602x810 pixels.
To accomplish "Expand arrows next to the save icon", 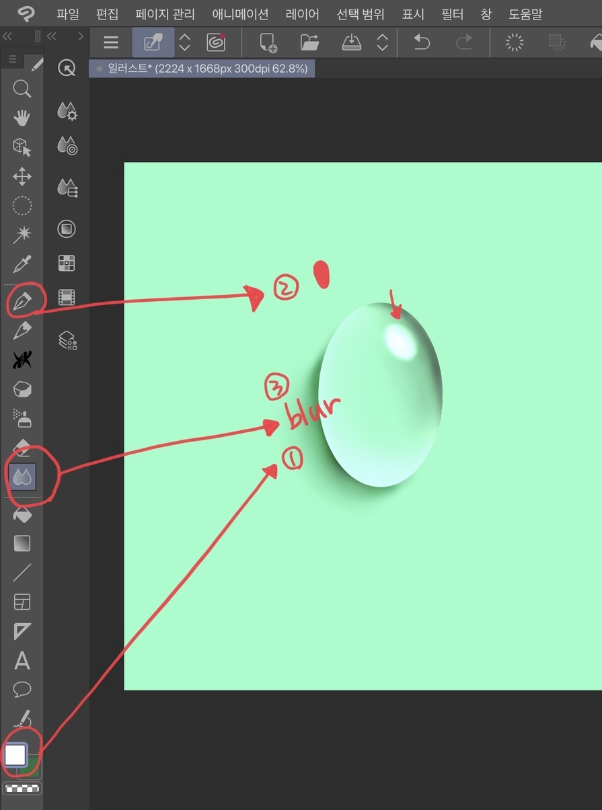I will [x=382, y=43].
